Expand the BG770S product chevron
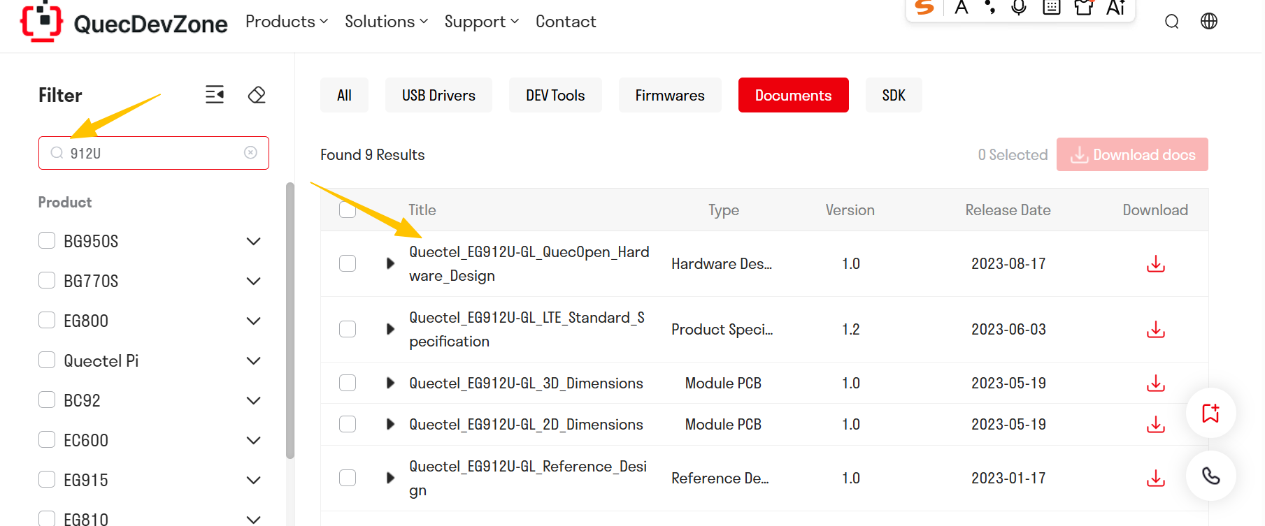This screenshot has width=1265, height=526. click(254, 282)
